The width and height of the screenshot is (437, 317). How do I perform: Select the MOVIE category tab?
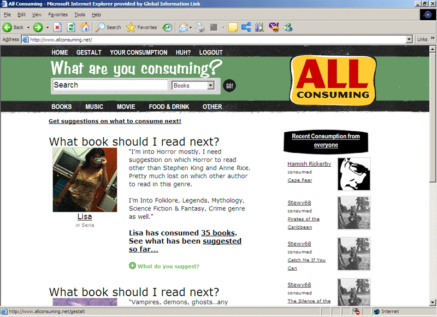click(x=126, y=107)
